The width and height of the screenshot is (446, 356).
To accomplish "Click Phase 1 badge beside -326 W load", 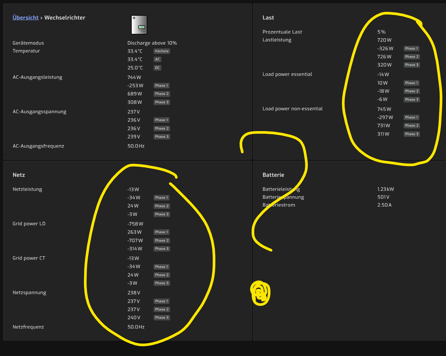I will pos(412,48).
